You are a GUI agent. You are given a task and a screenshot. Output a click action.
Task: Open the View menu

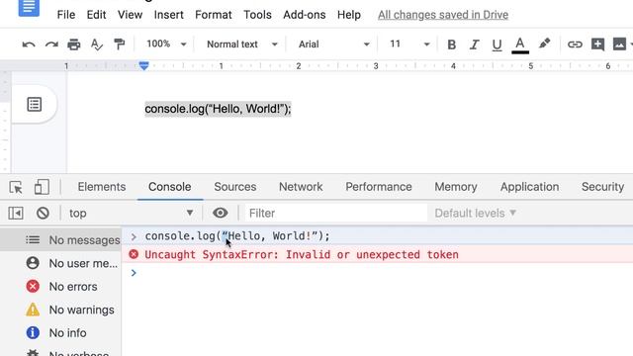130,15
